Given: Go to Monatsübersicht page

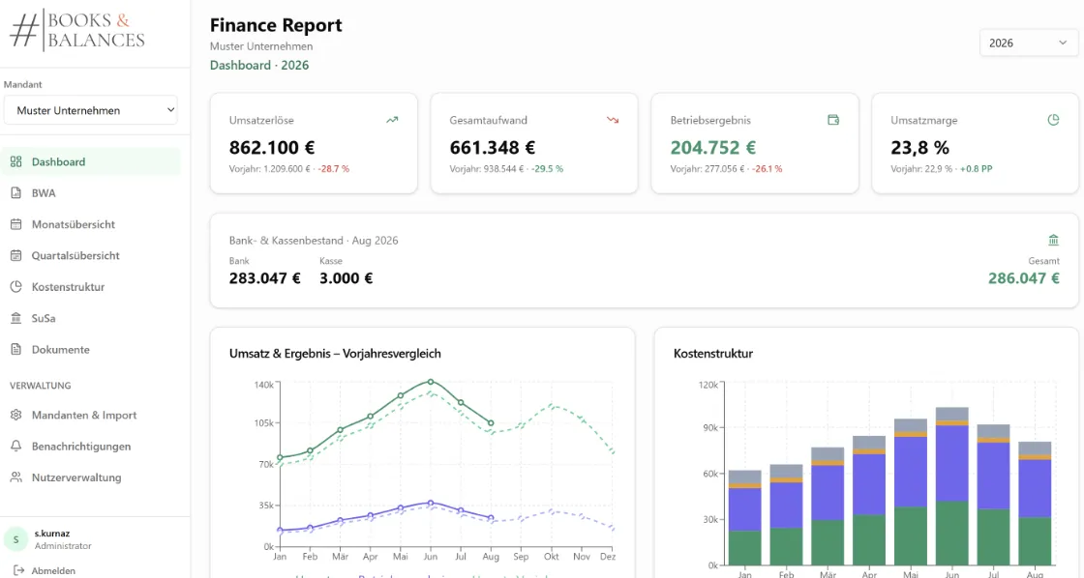Looking at the screenshot, I should (x=91, y=223).
